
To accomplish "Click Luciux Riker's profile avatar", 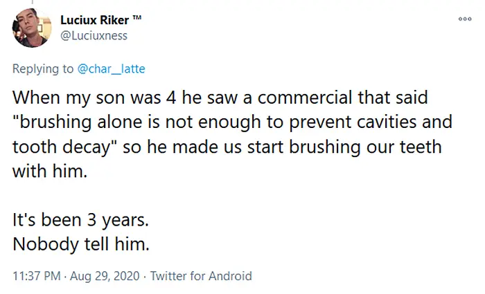I will coord(29,30).
